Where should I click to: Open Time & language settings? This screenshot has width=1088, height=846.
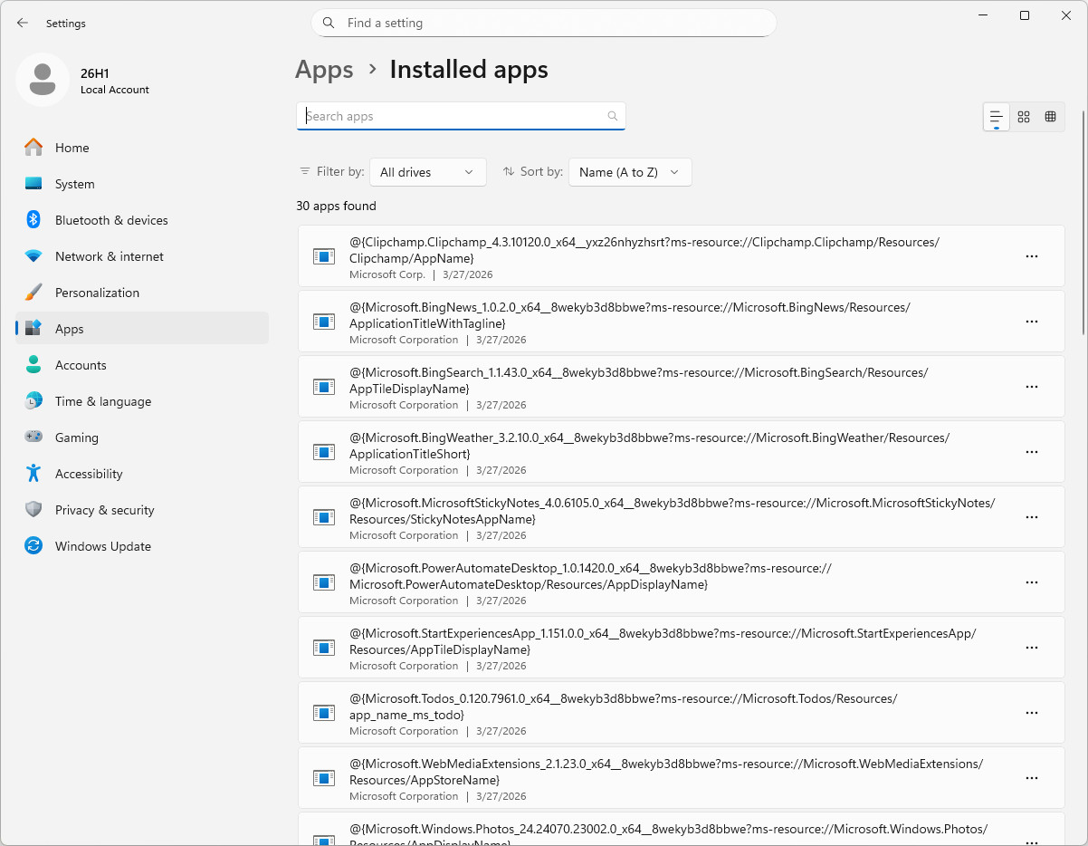click(142, 401)
